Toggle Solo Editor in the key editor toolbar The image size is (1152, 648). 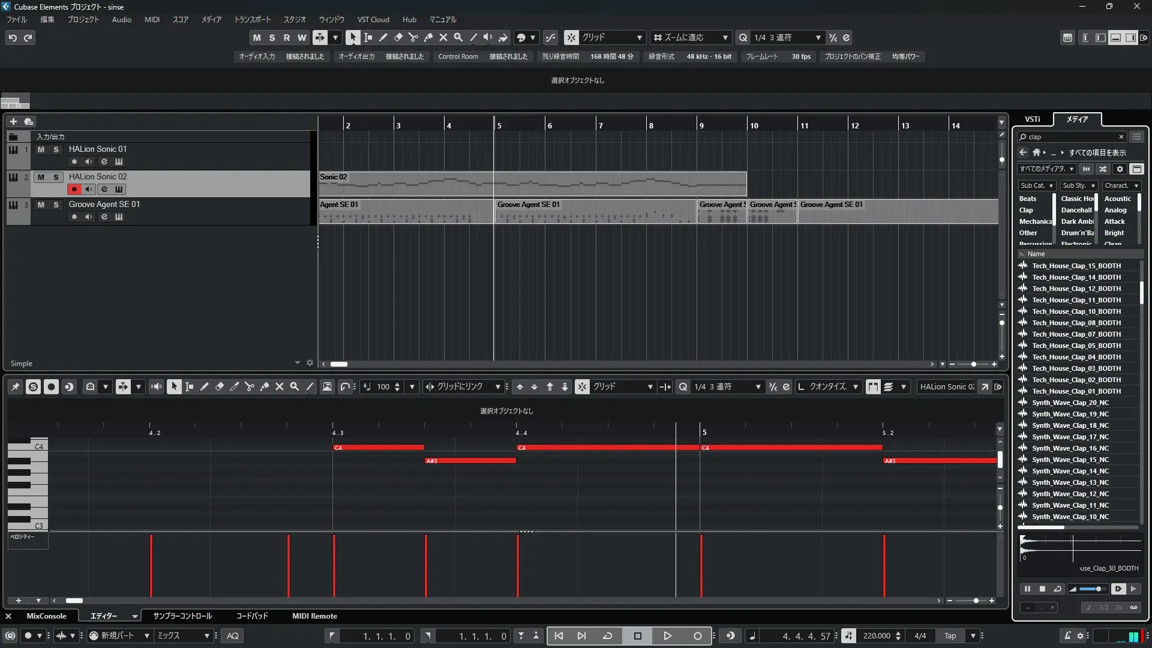coord(33,387)
